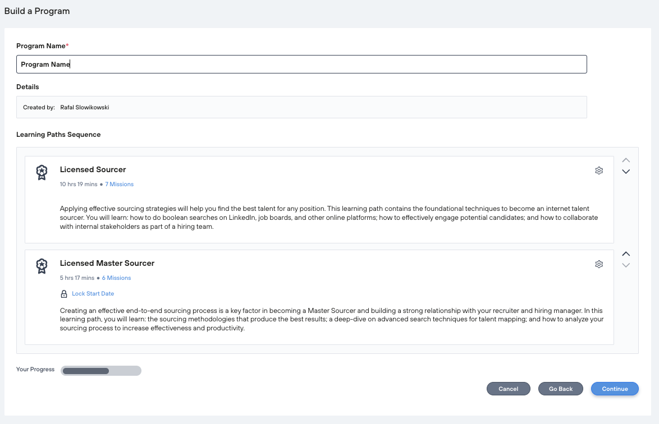Screen dimensions: 659x424
Task: Open the 6 Missions link
Action: pyautogui.click(x=116, y=278)
